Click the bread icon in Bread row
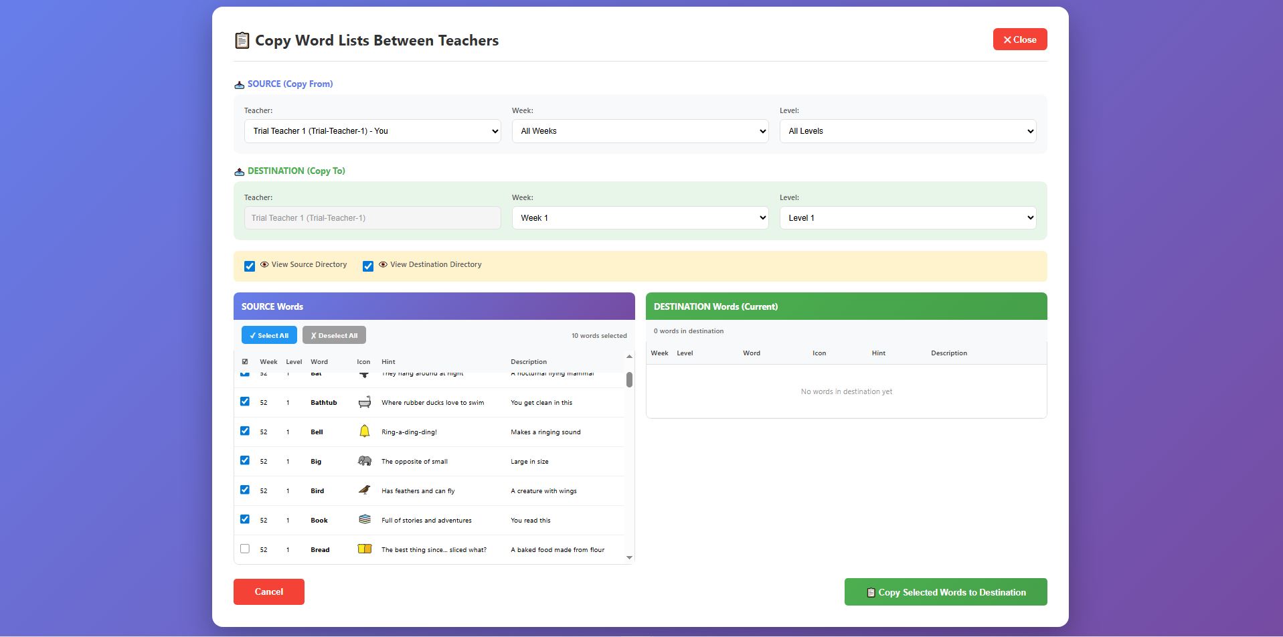Screen dimensions: 1283x637 364,549
